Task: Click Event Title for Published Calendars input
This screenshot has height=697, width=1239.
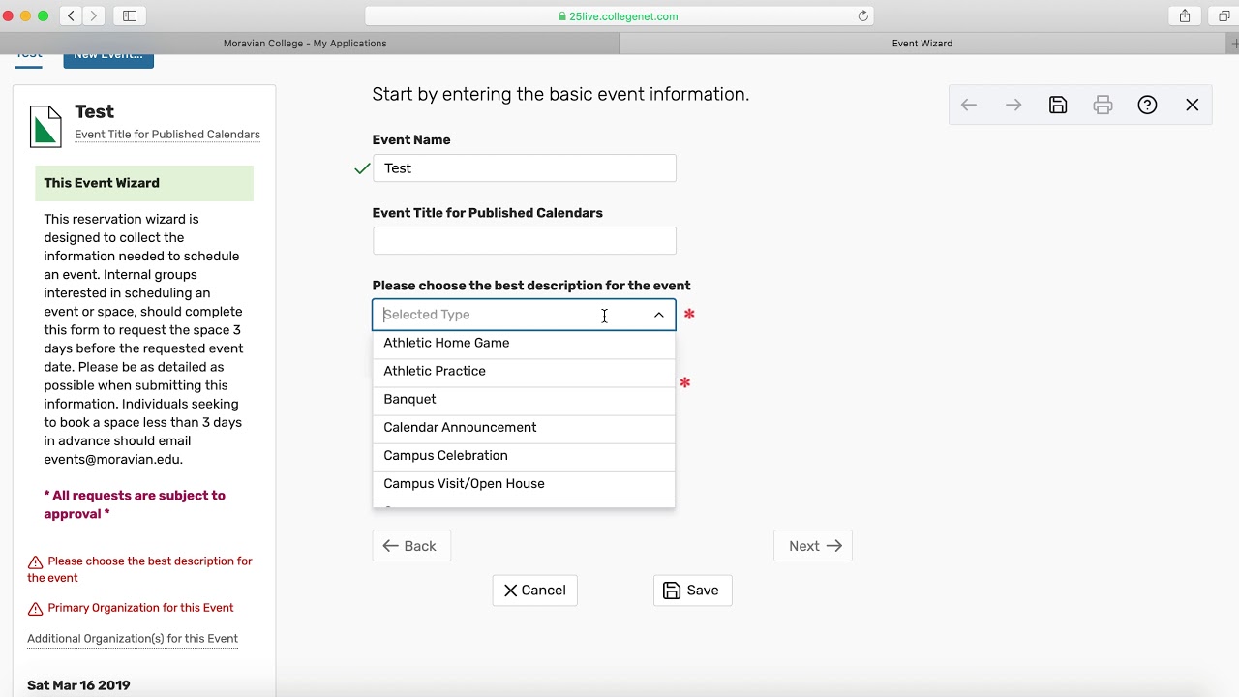Action: (524, 241)
